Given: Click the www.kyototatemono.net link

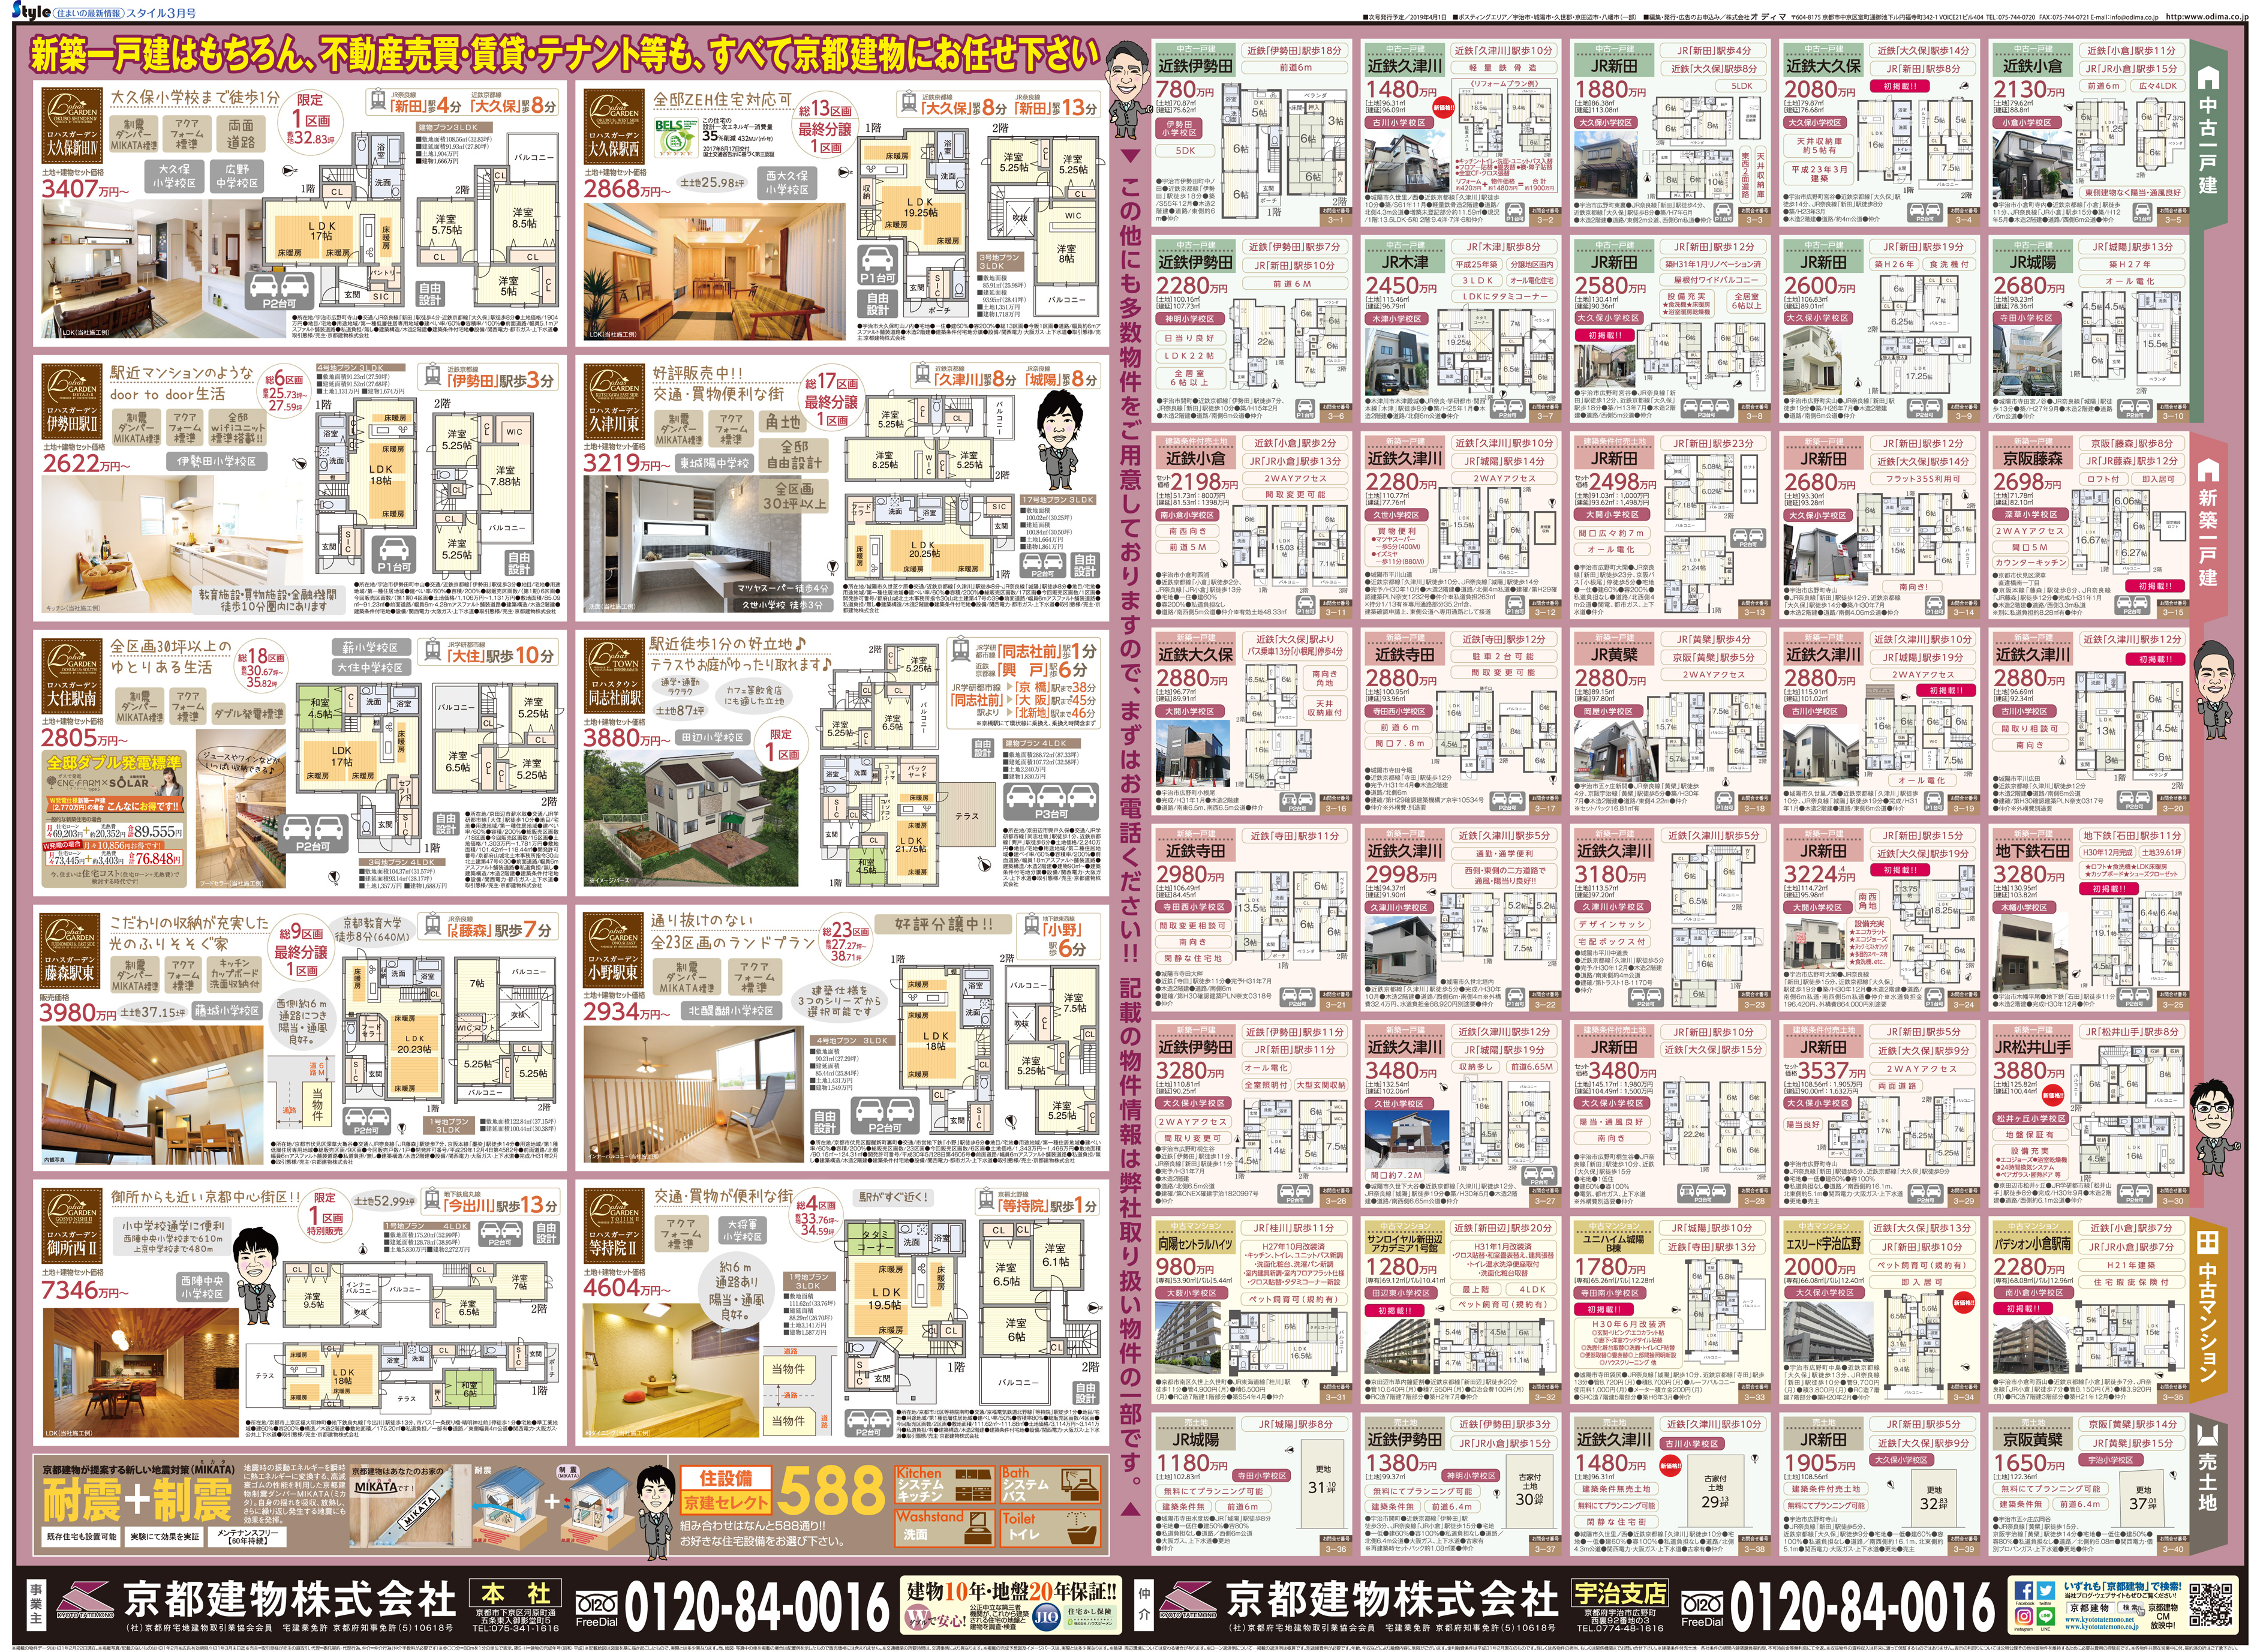Looking at the screenshot, I should coord(2100,1620).
